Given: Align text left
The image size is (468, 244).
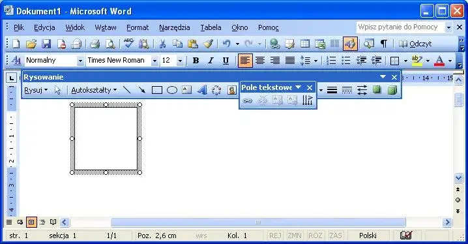Looking at the screenshot, I should 244,61.
